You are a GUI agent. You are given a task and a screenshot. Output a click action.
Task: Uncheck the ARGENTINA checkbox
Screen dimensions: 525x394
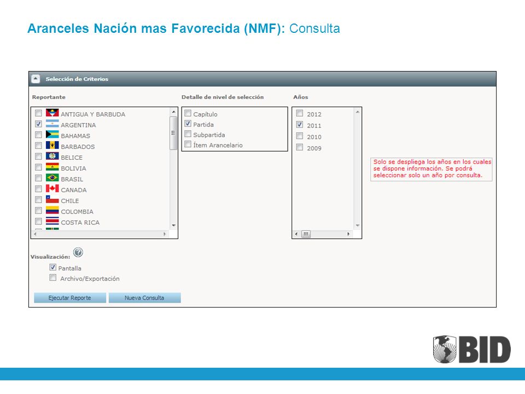[x=38, y=124]
